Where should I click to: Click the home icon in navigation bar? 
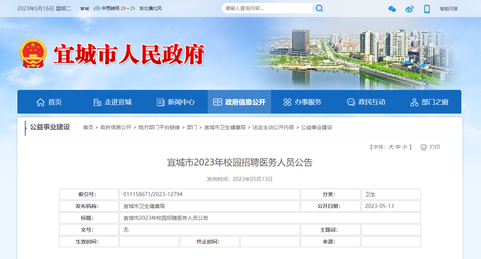click(x=40, y=102)
